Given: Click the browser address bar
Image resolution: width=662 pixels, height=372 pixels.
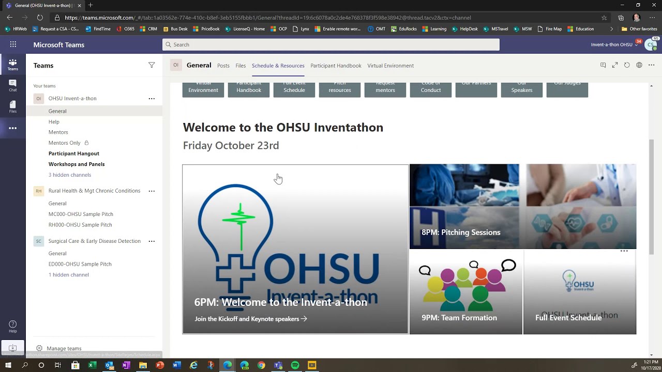Looking at the screenshot, I should (326, 18).
